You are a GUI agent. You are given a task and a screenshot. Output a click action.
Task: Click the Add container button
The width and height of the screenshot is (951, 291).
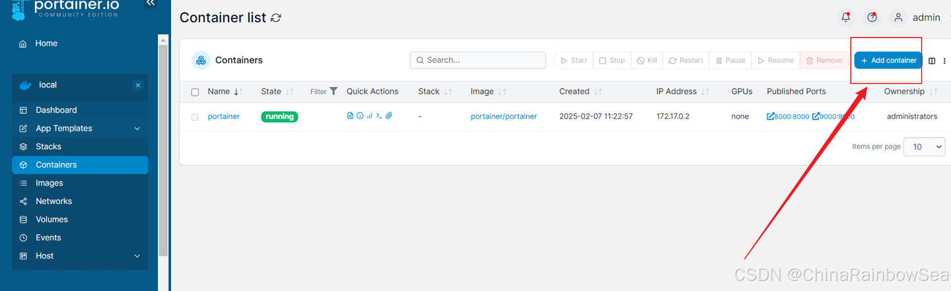pyautogui.click(x=888, y=60)
